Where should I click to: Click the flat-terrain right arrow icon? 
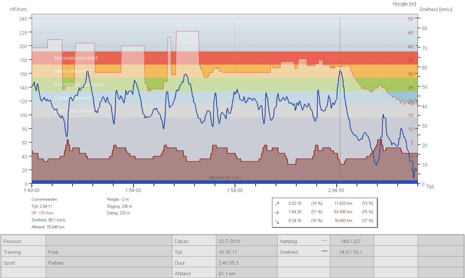tap(277, 212)
